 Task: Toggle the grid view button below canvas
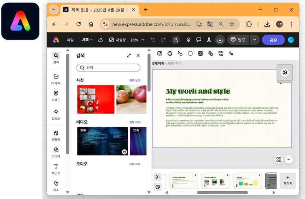tap(279, 160)
